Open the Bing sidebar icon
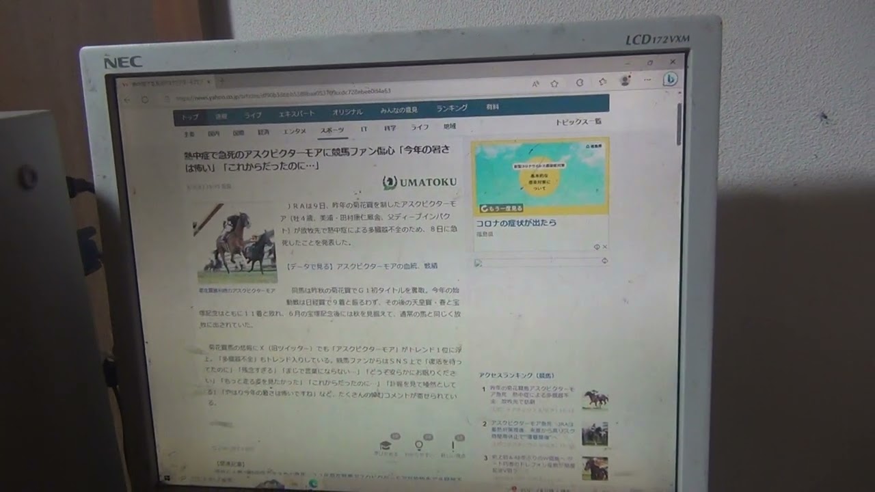This screenshot has width=875, height=492. pos(671,79)
